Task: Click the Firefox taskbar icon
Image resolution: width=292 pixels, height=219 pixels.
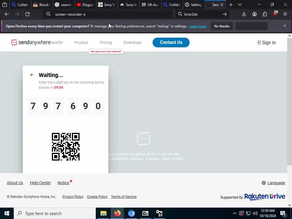Action: coord(117,213)
